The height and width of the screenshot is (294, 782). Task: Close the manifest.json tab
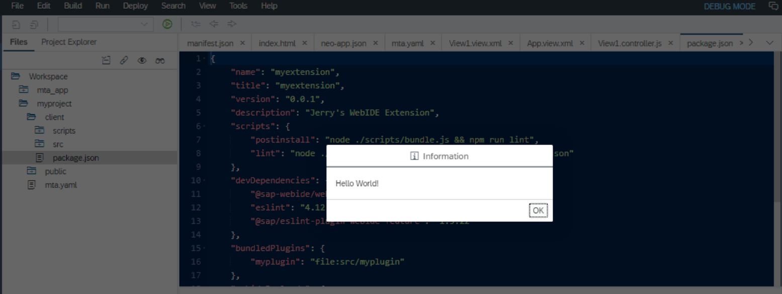(x=242, y=43)
